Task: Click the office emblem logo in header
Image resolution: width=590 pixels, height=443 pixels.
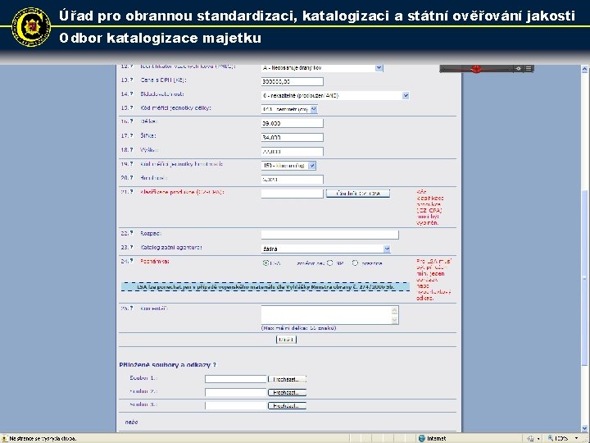Action: pos(31,27)
